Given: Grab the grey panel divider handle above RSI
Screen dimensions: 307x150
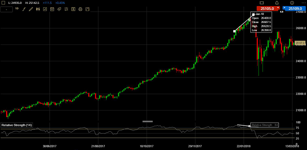Looking at the screenshot, I should 147,121.
